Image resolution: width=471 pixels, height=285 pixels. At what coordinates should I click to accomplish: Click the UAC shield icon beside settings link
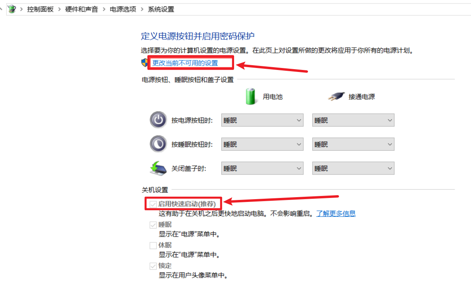tap(145, 63)
